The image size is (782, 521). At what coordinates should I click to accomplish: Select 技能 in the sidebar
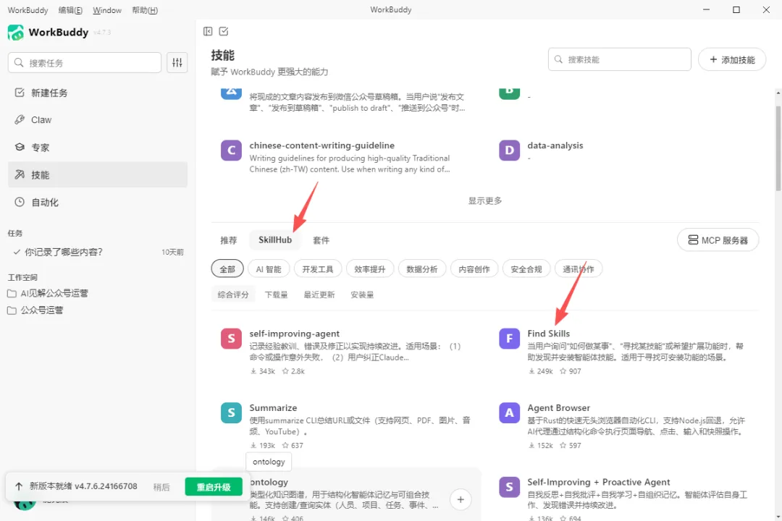point(98,175)
